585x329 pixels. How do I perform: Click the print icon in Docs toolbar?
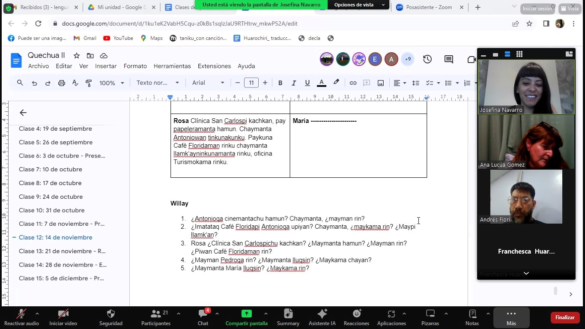tap(62, 83)
